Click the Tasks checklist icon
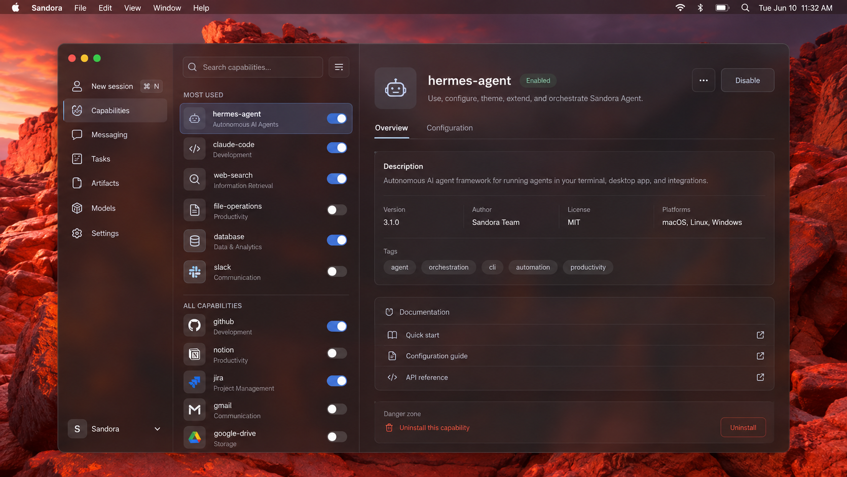 click(77, 159)
